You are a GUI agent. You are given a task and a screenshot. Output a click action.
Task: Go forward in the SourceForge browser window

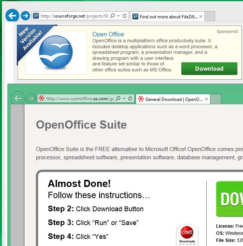click(x=25, y=16)
